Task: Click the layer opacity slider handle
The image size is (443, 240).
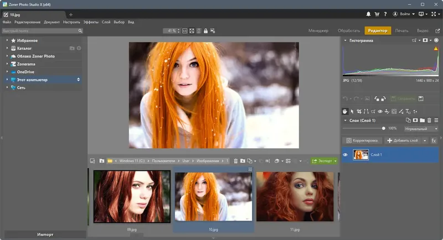Action: (x=384, y=128)
